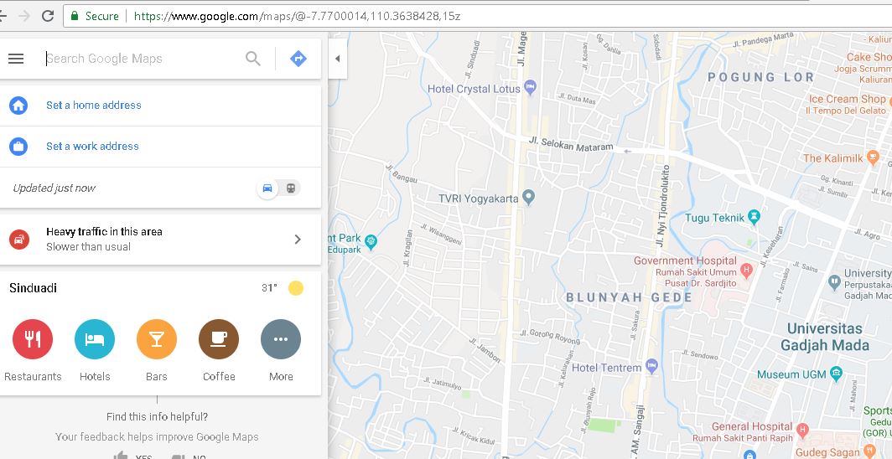Select General Hospital Panti Rapih marker

pos(802,429)
